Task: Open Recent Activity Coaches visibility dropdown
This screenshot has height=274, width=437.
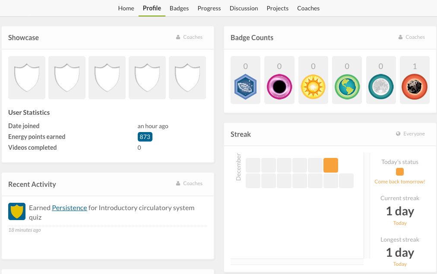Action: pyautogui.click(x=189, y=183)
